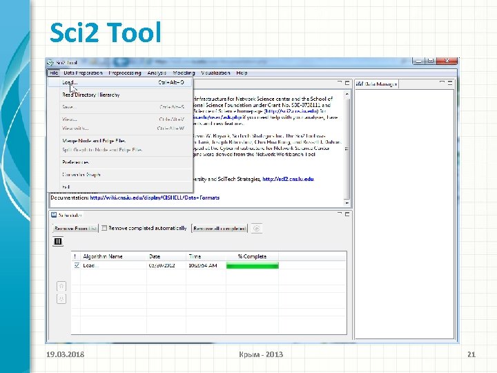497x373 pixels.
Task: Click the move-up arrow icon in Scheduler
Action: point(61,286)
